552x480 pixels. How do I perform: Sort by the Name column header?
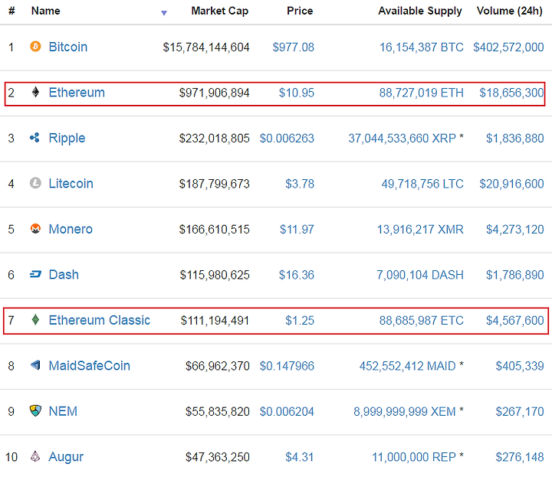45,11
